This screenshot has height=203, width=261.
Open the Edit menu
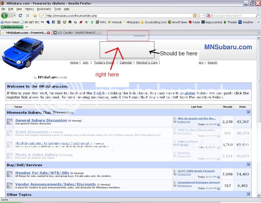click(11, 9)
